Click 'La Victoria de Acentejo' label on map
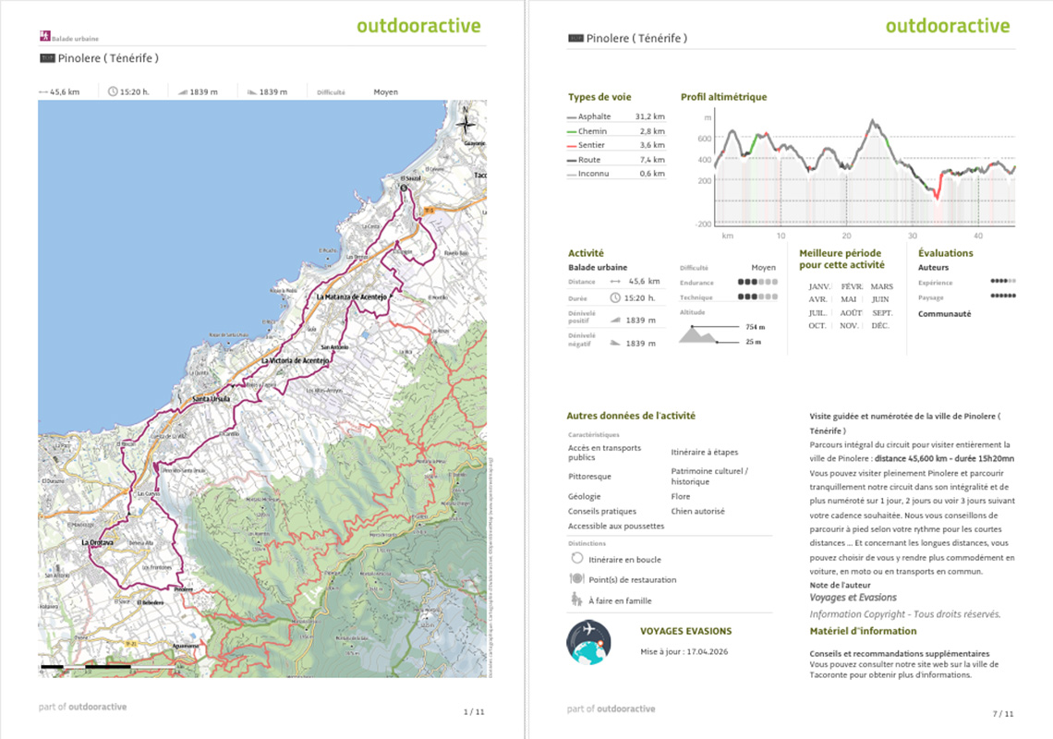 click(x=295, y=361)
